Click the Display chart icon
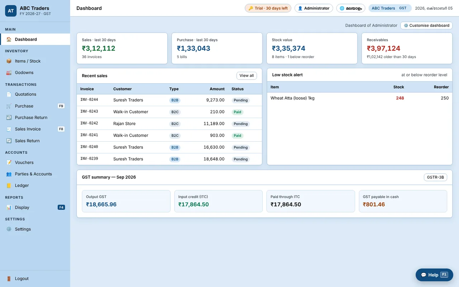The width and height of the screenshot is (459, 287). [9, 207]
